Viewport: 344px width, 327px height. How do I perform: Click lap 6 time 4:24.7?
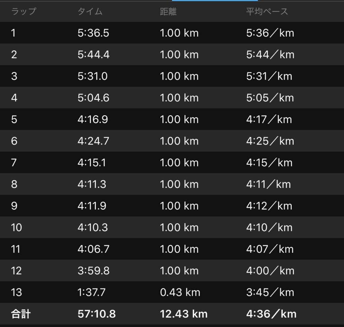coord(93,141)
